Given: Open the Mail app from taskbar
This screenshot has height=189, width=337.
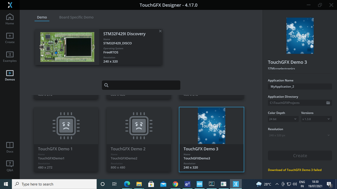Looking at the screenshot, I should [x=163, y=184].
